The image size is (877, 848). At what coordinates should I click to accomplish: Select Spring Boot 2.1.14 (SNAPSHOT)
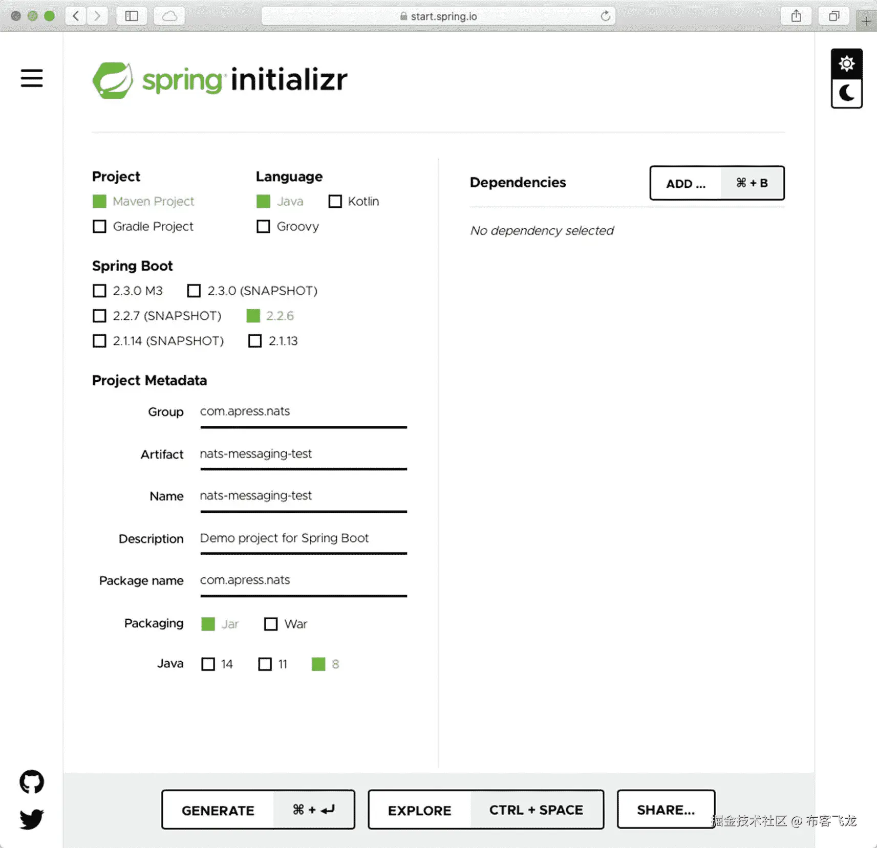[x=158, y=341]
